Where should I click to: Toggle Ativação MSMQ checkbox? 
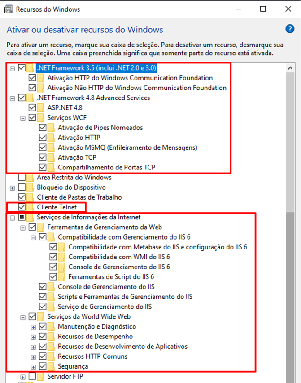[x=43, y=147]
